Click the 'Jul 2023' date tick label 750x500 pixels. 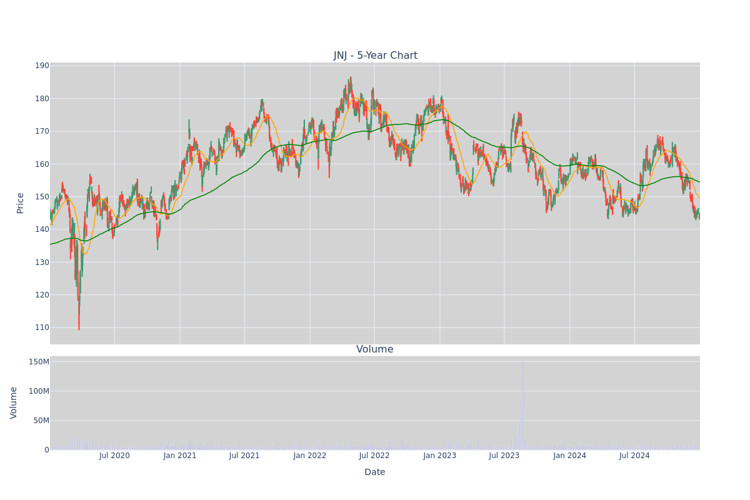504,456
